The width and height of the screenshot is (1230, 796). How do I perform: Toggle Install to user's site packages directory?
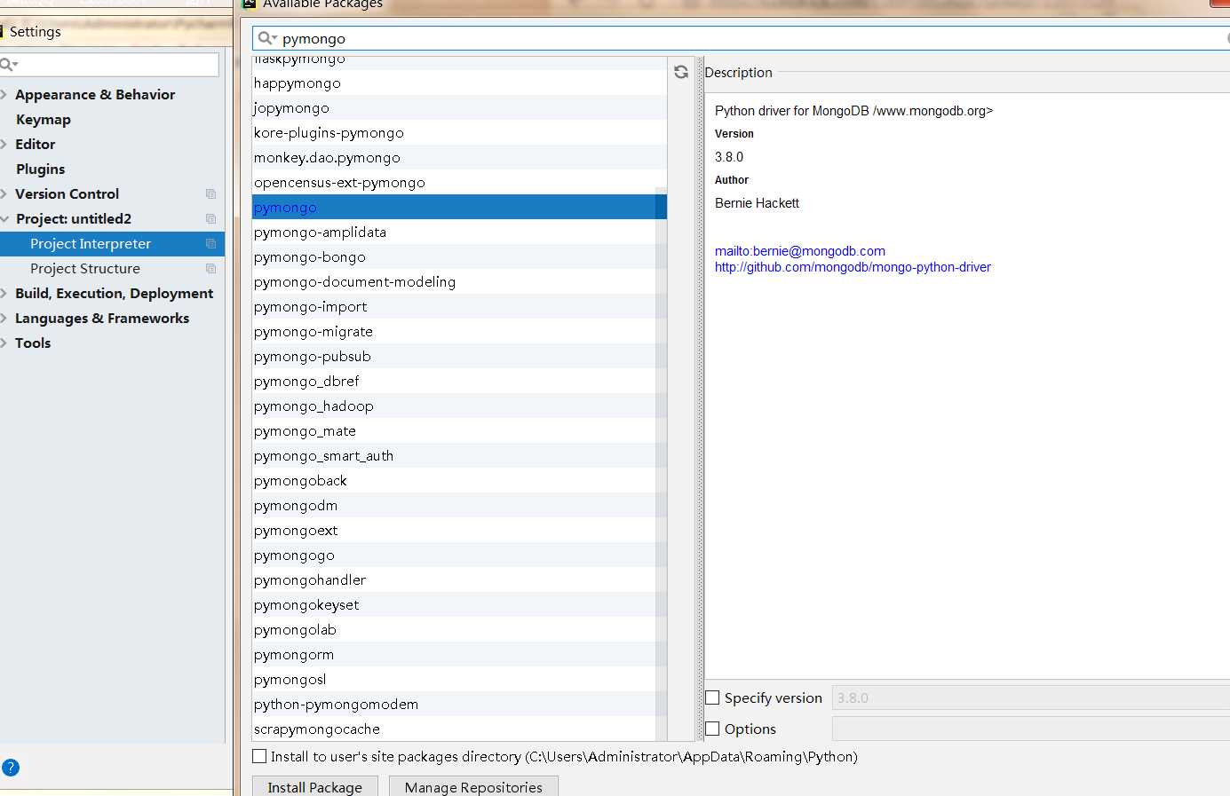[x=259, y=756]
